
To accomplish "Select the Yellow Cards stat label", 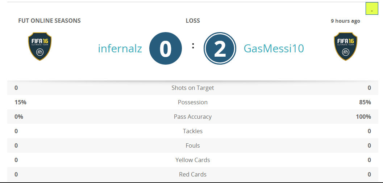I will pyautogui.click(x=193, y=160).
